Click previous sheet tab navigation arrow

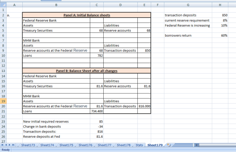point(6,145)
